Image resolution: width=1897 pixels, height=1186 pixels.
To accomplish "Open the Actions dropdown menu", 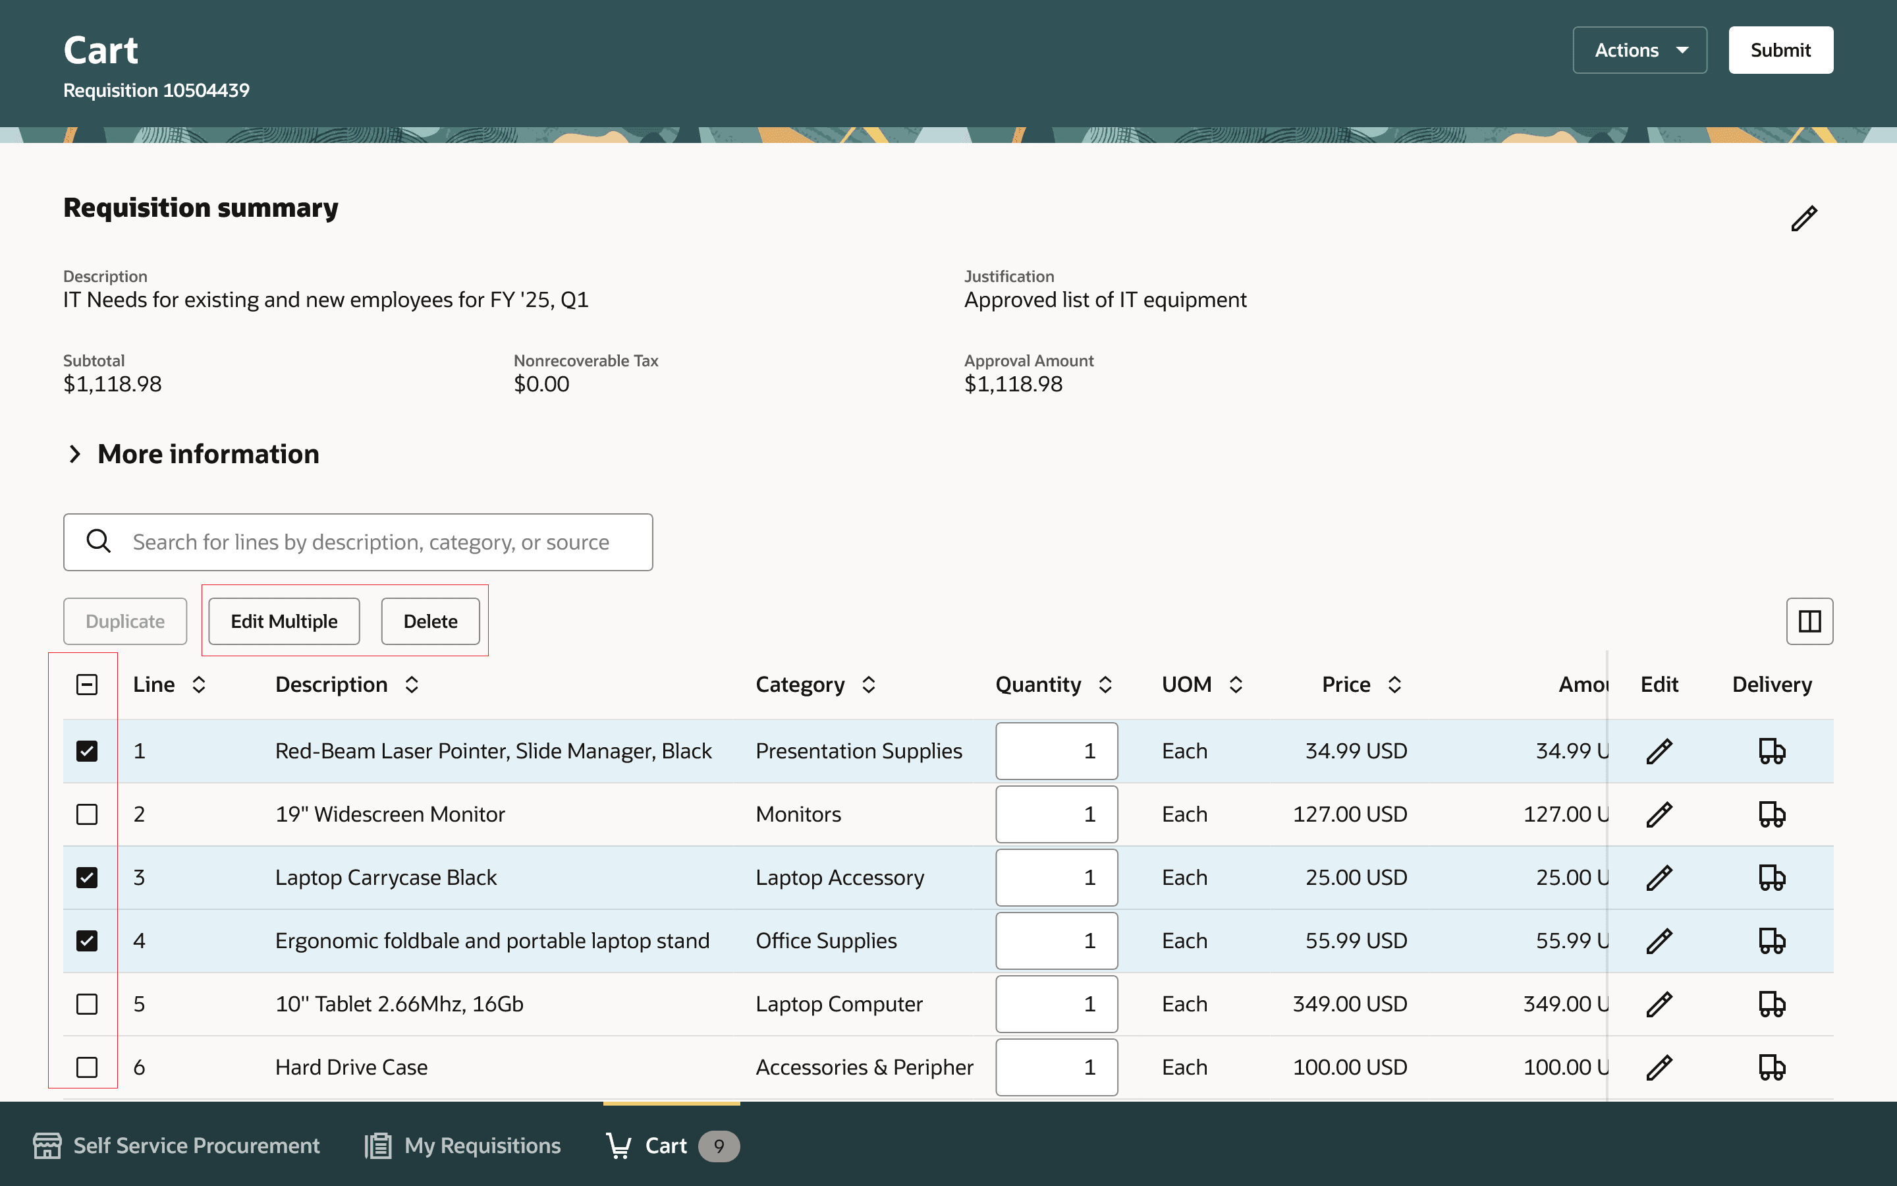I will pyautogui.click(x=1639, y=50).
